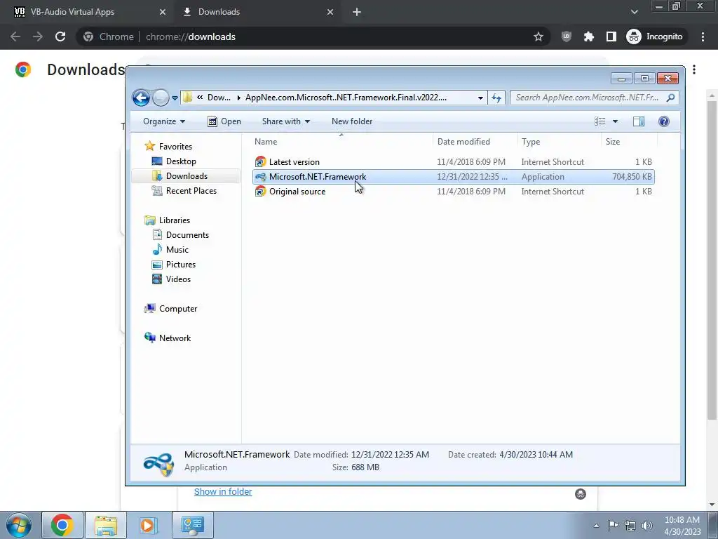Open the Videos library
This screenshot has height=539, width=718.
[178, 279]
